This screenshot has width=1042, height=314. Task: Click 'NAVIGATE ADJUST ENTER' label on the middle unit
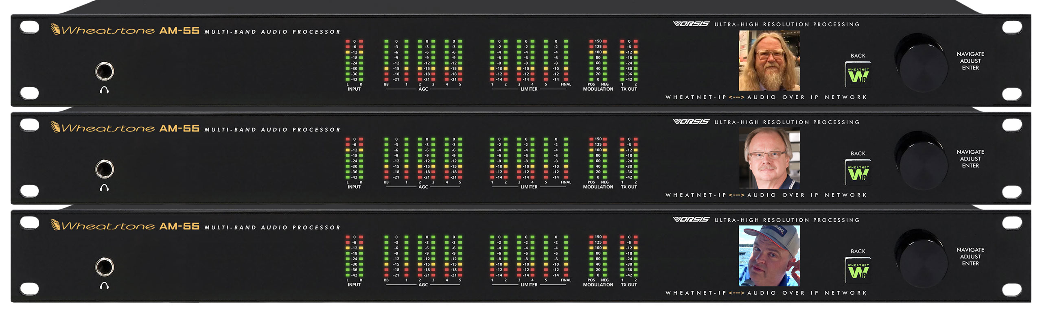click(970, 159)
